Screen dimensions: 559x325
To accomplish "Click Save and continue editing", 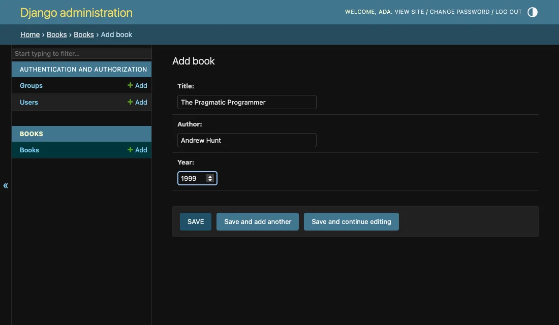I will (x=351, y=221).
